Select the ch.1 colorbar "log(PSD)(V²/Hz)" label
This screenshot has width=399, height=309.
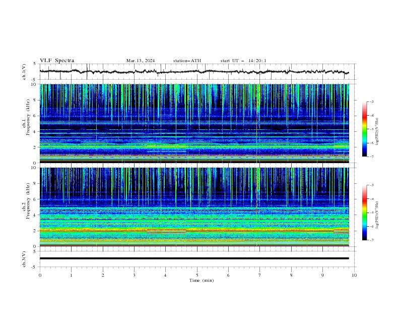377,132
